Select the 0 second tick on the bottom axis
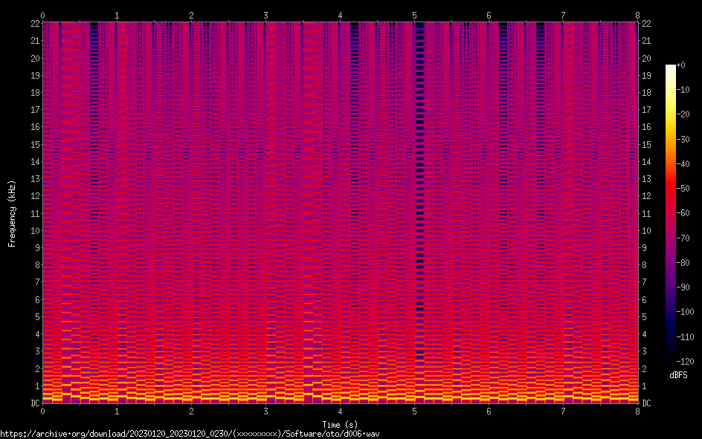This screenshot has width=702, height=439. click(x=43, y=411)
